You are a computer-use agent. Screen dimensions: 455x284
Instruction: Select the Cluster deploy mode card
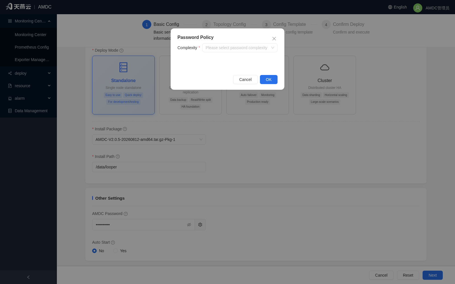325,85
